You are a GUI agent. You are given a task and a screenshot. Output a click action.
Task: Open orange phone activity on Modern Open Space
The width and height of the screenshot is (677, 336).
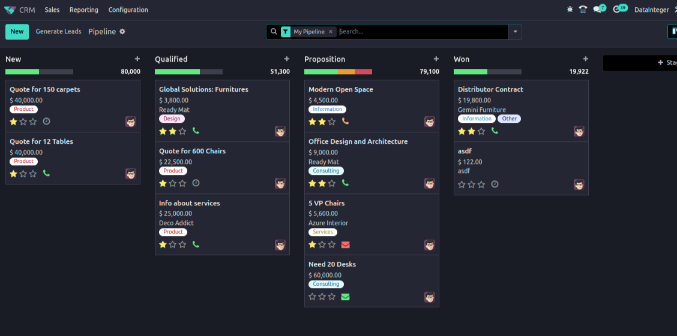click(346, 122)
